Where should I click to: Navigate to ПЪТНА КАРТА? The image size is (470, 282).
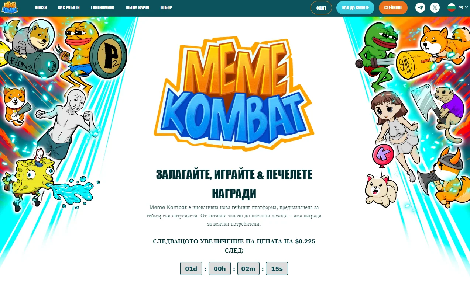pos(137,8)
